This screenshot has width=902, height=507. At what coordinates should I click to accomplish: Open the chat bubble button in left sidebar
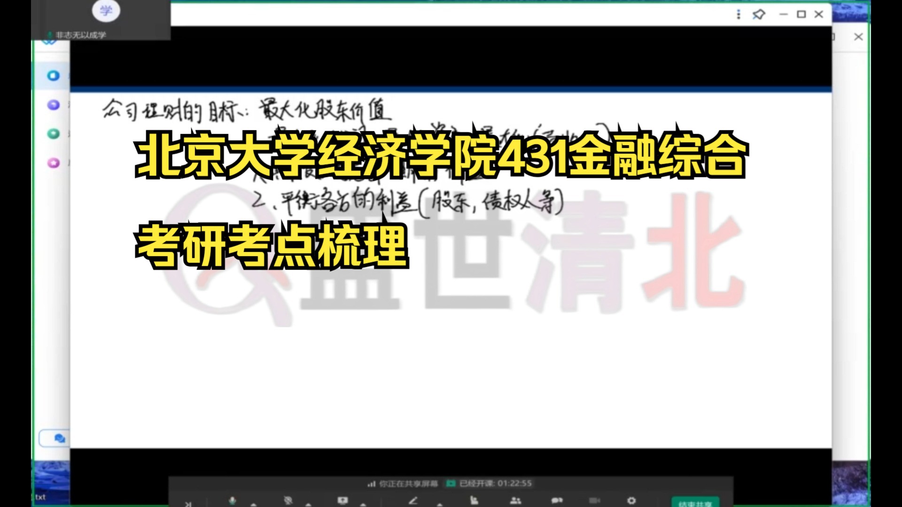point(55,438)
